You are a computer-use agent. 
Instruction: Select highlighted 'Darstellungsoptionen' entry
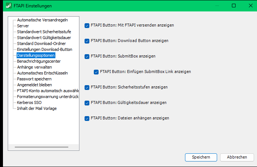(x=36, y=55)
